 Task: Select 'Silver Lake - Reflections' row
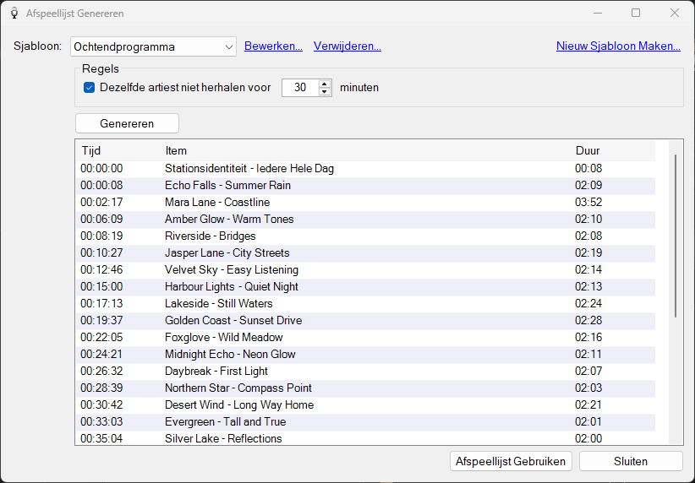click(365, 438)
